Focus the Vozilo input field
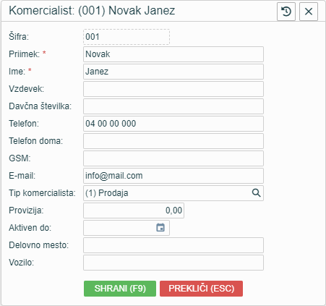The width and height of the screenshot is (326, 306). (x=173, y=263)
